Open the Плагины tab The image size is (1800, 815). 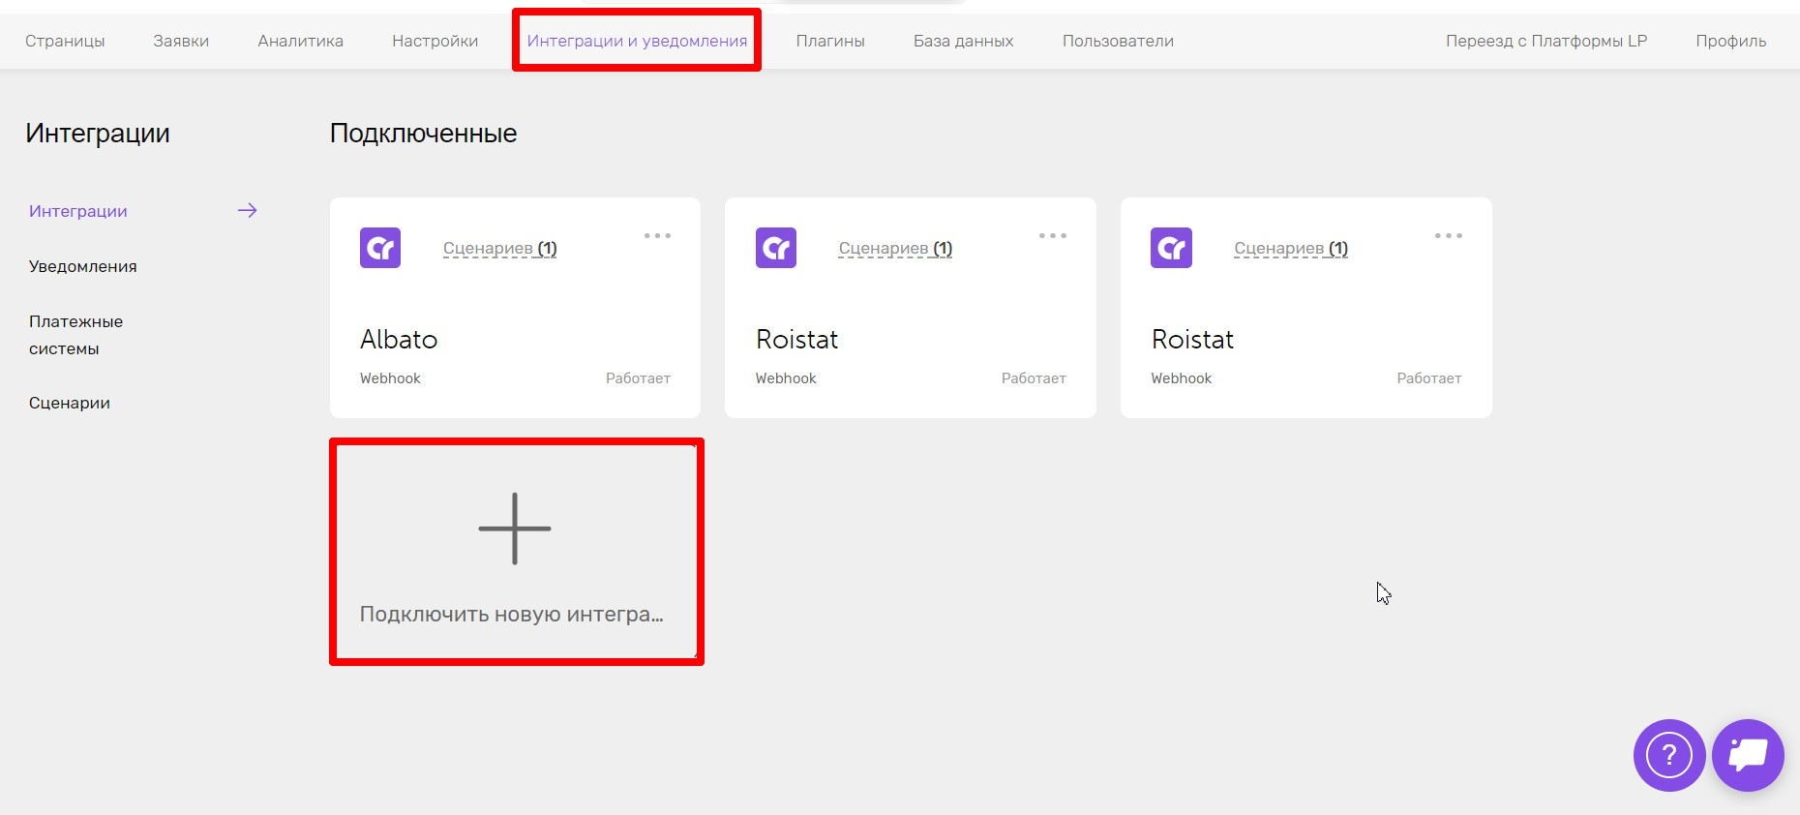830,41
